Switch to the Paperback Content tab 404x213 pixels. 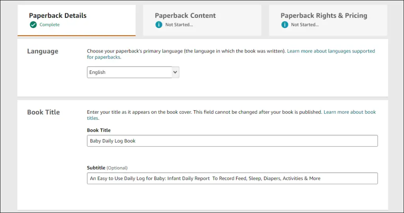202,20
